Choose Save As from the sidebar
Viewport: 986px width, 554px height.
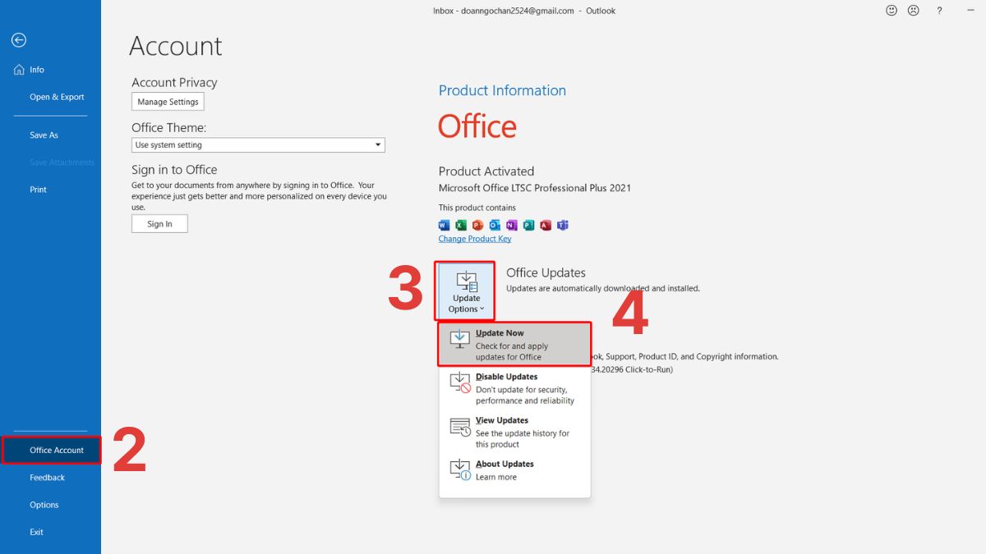(x=44, y=135)
